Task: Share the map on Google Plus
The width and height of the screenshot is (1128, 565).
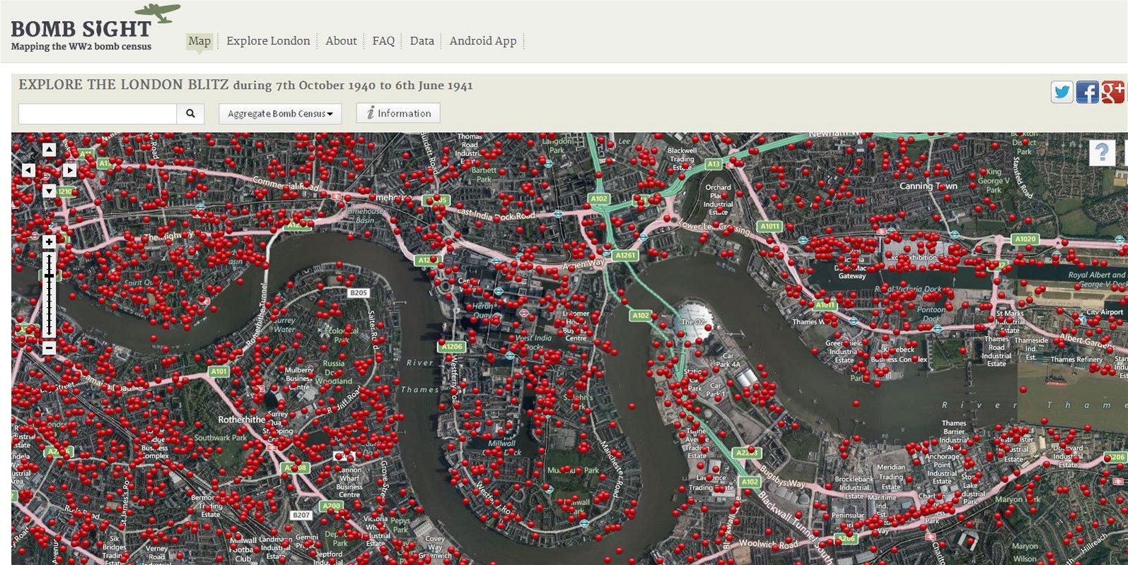Action: click(1112, 93)
